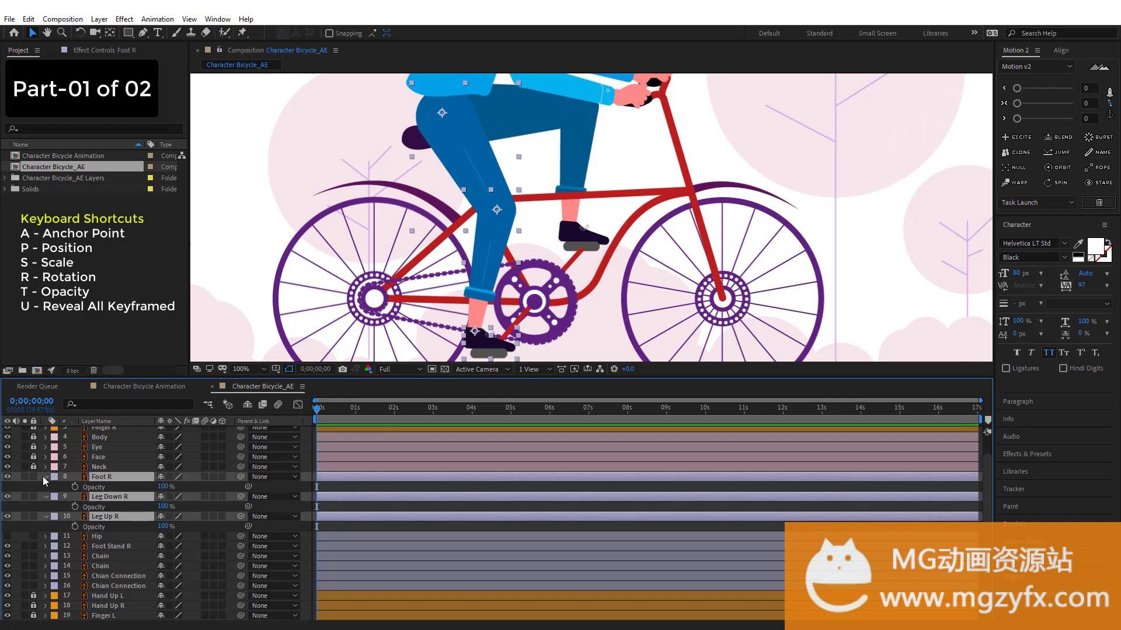Switch to the Align panel tab

click(1061, 50)
